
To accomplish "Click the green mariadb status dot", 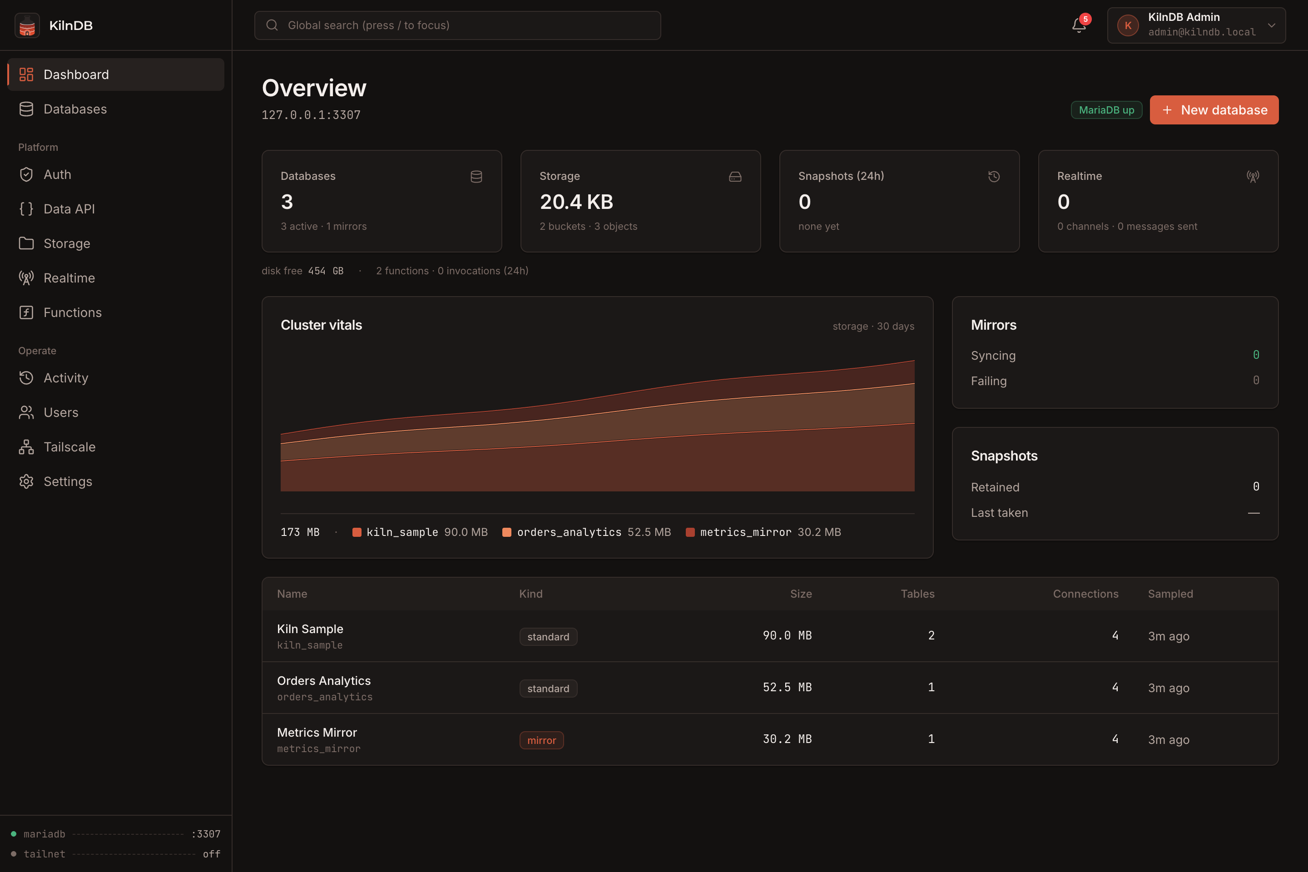I will [13, 834].
